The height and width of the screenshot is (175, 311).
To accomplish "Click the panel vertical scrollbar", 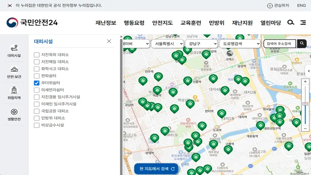I will click(121, 107).
